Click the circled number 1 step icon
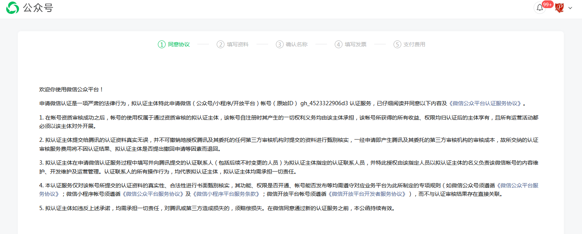This screenshot has width=582, height=234. click(161, 44)
